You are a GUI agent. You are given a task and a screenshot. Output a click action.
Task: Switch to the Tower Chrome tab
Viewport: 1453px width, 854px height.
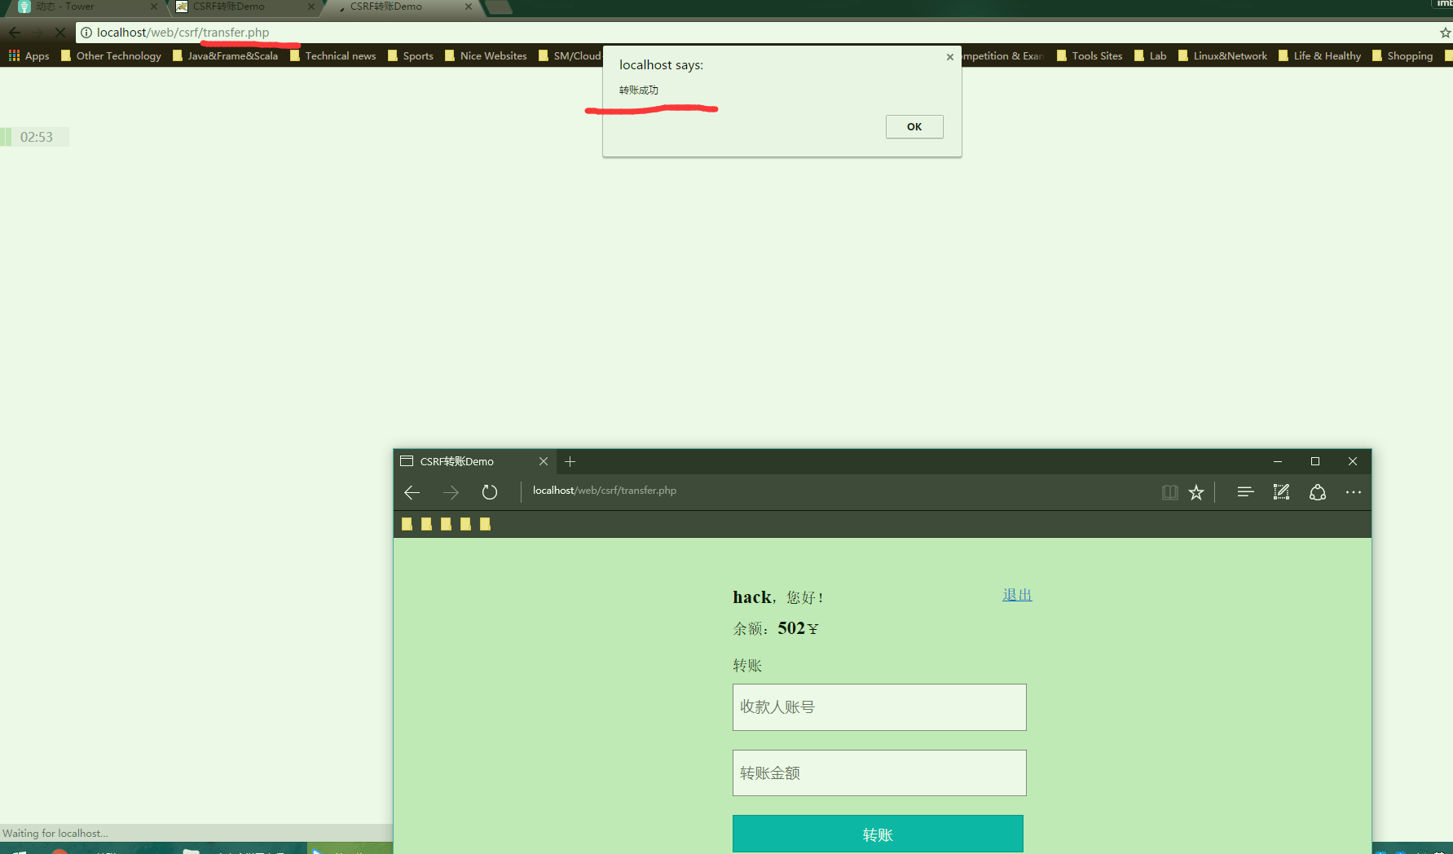pos(81,7)
